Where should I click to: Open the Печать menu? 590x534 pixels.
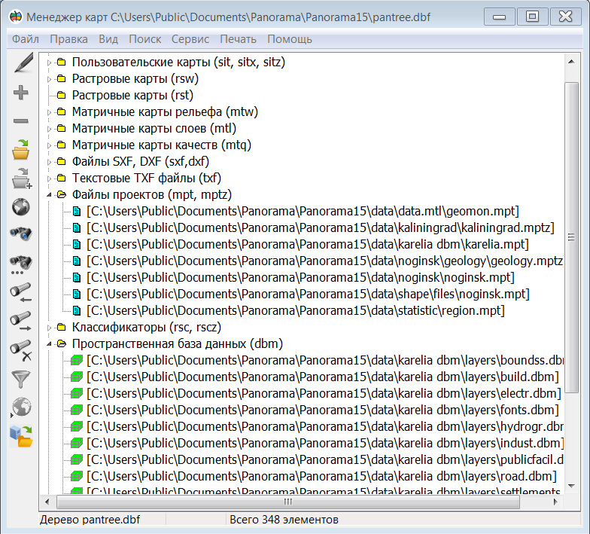click(x=238, y=38)
